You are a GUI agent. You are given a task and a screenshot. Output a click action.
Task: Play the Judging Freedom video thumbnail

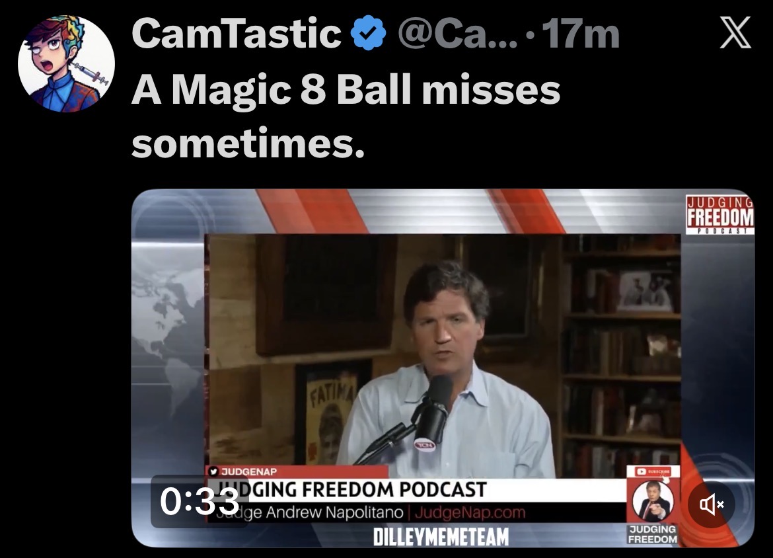[443, 368]
